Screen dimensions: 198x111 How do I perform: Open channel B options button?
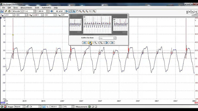(x=31, y=15)
